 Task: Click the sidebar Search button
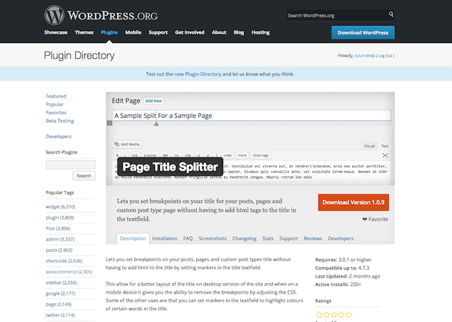point(84,176)
